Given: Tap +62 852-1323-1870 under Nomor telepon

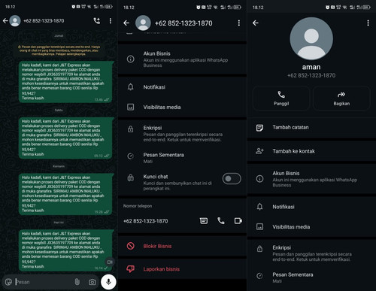Looking at the screenshot, I should 146,221.
